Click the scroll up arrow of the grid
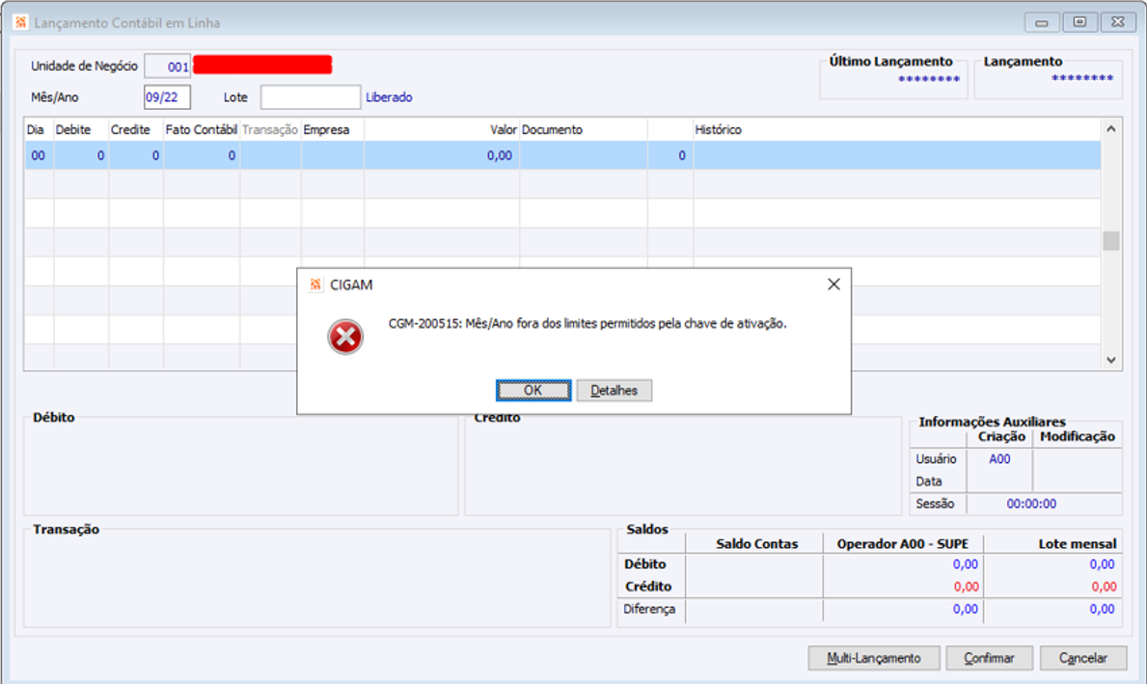The width and height of the screenshot is (1147, 684). 1110,129
